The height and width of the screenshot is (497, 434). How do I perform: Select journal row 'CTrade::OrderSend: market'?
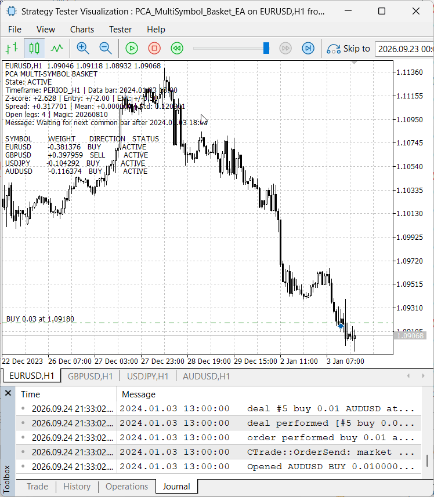[219, 452]
